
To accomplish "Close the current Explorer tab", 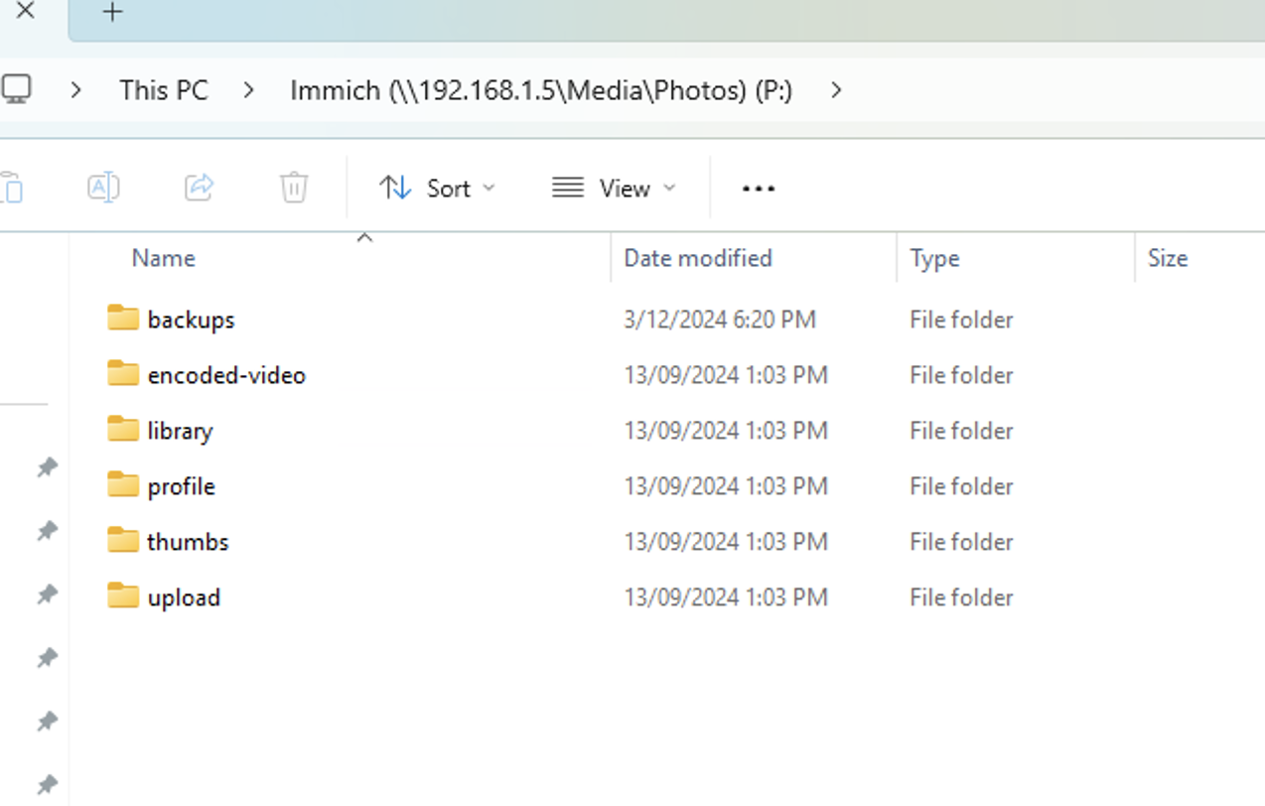I will pos(25,12).
